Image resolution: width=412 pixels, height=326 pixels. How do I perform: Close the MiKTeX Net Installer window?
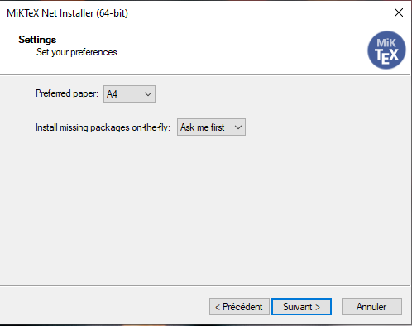pyautogui.click(x=399, y=12)
